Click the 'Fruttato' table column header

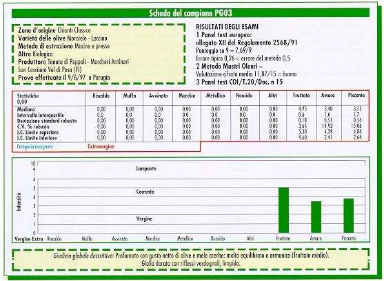[301, 95]
